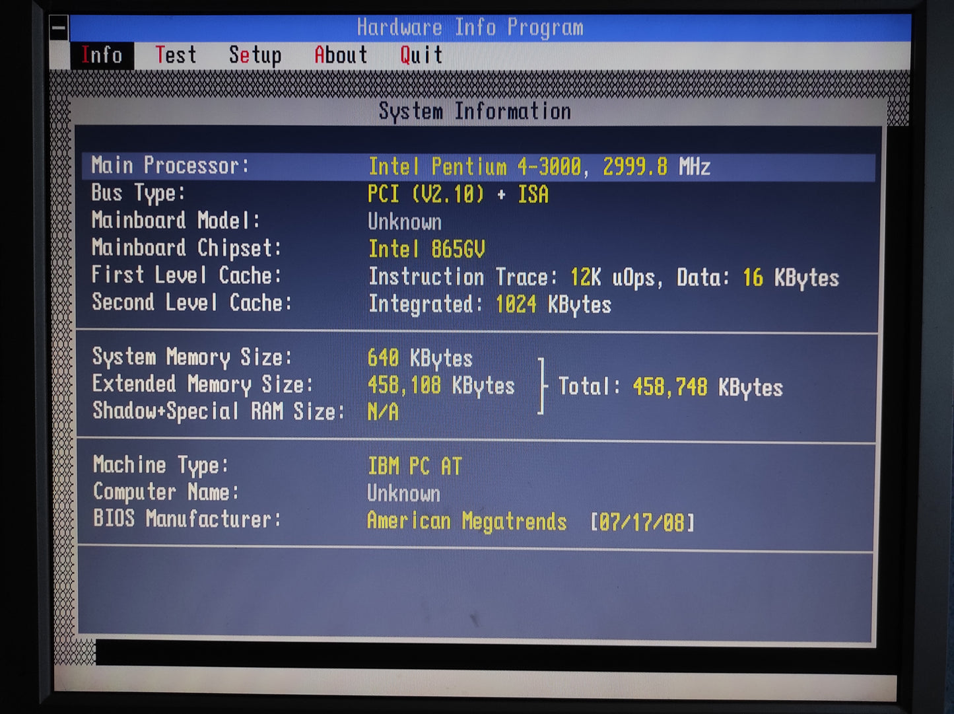This screenshot has width=954, height=714.
Task: Open the Setup menu
Action: click(255, 55)
